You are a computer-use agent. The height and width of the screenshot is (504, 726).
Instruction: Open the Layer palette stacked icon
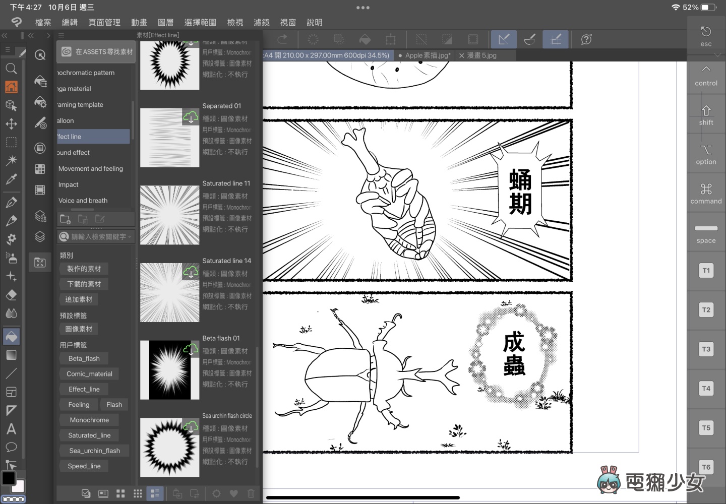(40, 236)
